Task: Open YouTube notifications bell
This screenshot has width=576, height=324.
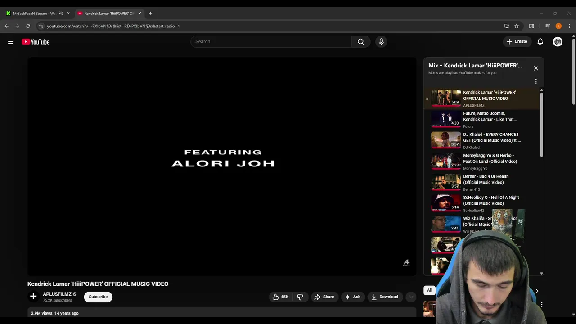Action: point(540,41)
